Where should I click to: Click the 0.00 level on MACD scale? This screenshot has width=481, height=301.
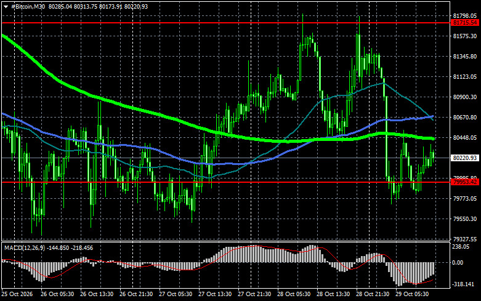458,262
